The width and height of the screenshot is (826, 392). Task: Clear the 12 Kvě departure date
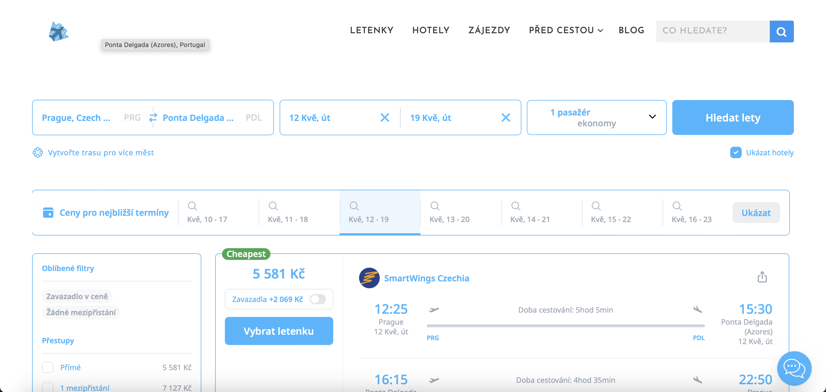click(385, 117)
